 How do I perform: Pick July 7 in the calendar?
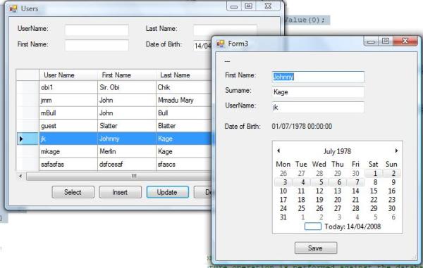[356, 182]
